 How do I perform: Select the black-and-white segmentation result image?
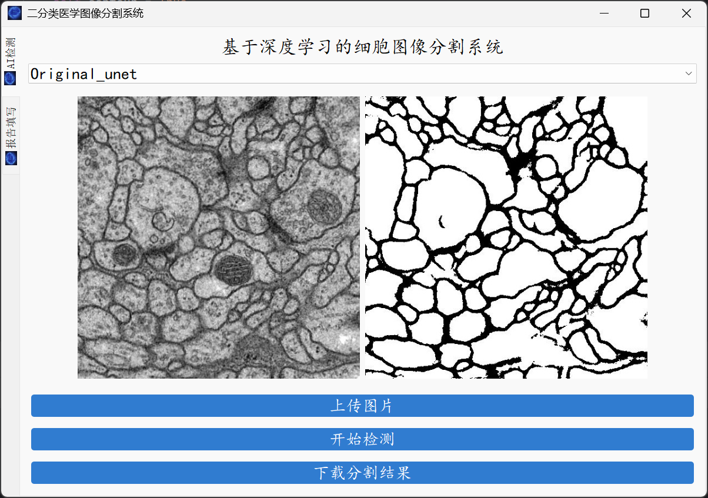pos(506,237)
